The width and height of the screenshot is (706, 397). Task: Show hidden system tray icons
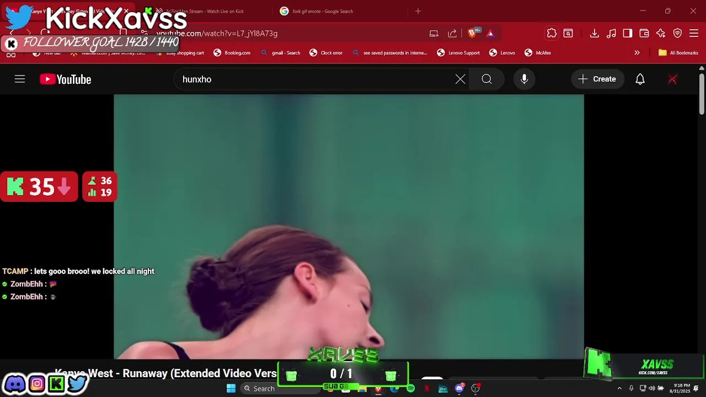(x=619, y=389)
